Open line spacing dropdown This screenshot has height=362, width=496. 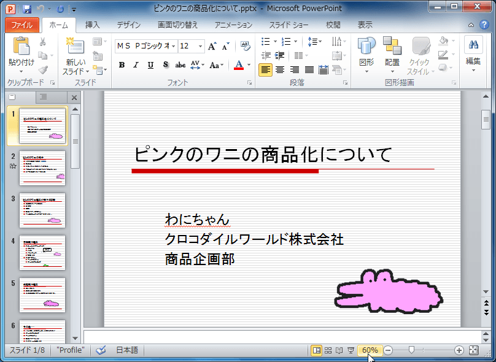pyautogui.click(x=315, y=42)
